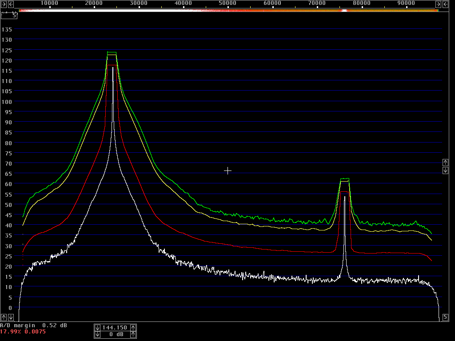Click the right-arrow box at top-left corner
This screenshot has width=455, height=341.
(4, 4)
